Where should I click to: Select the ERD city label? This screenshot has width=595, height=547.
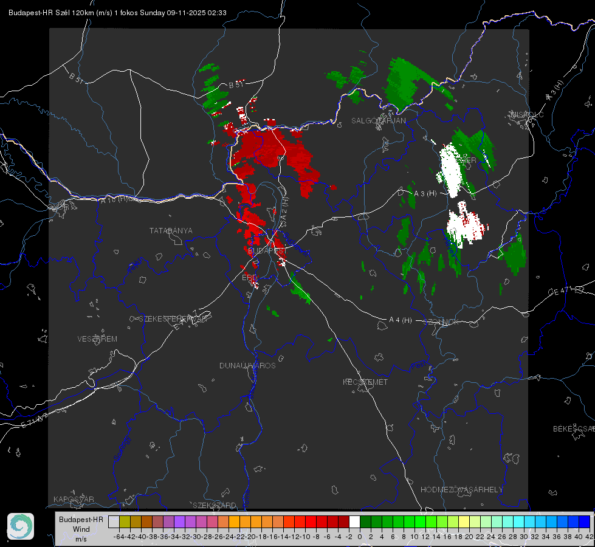(x=249, y=278)
